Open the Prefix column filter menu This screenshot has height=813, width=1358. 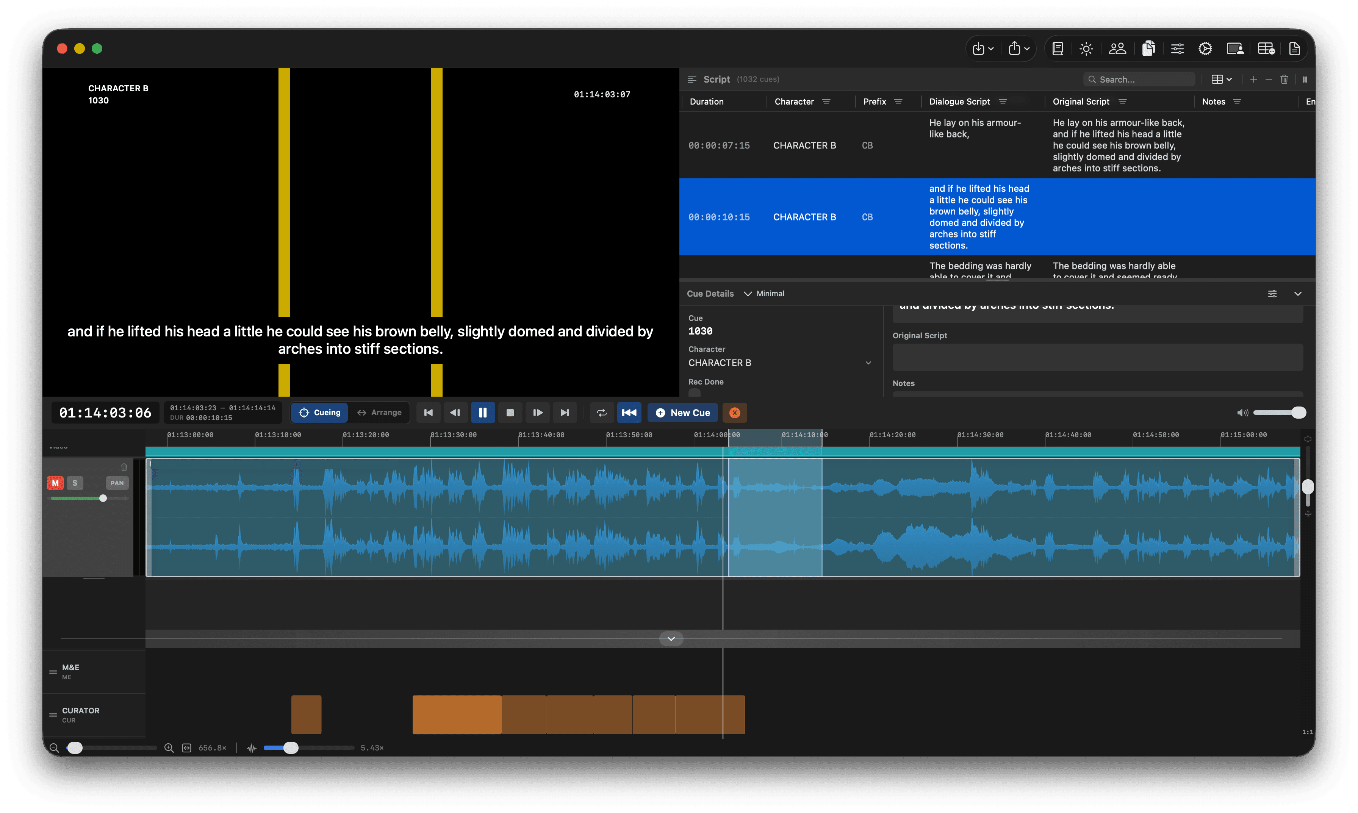click(898, 102)
